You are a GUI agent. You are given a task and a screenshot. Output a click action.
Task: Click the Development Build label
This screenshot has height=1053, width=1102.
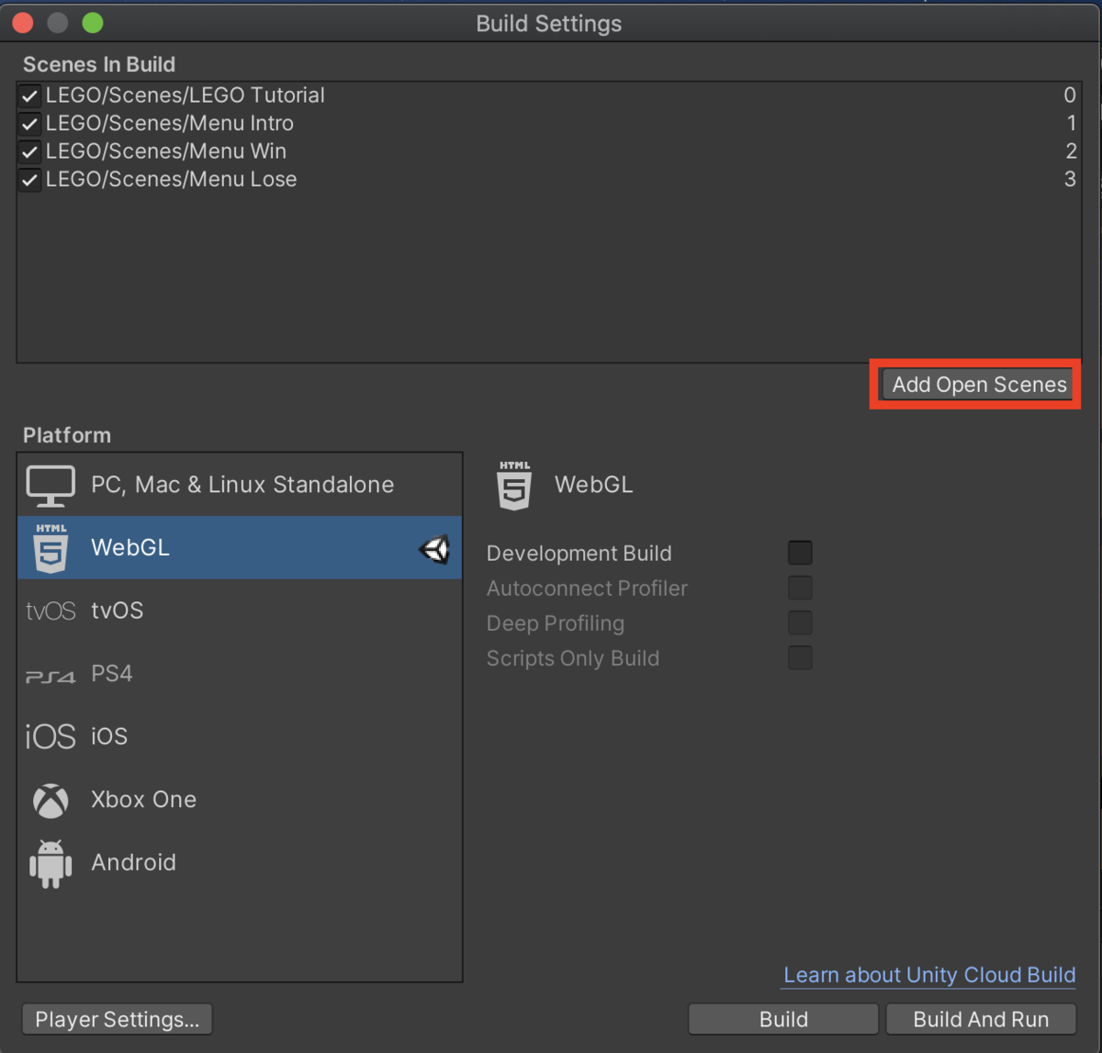[x=579, y=554]
